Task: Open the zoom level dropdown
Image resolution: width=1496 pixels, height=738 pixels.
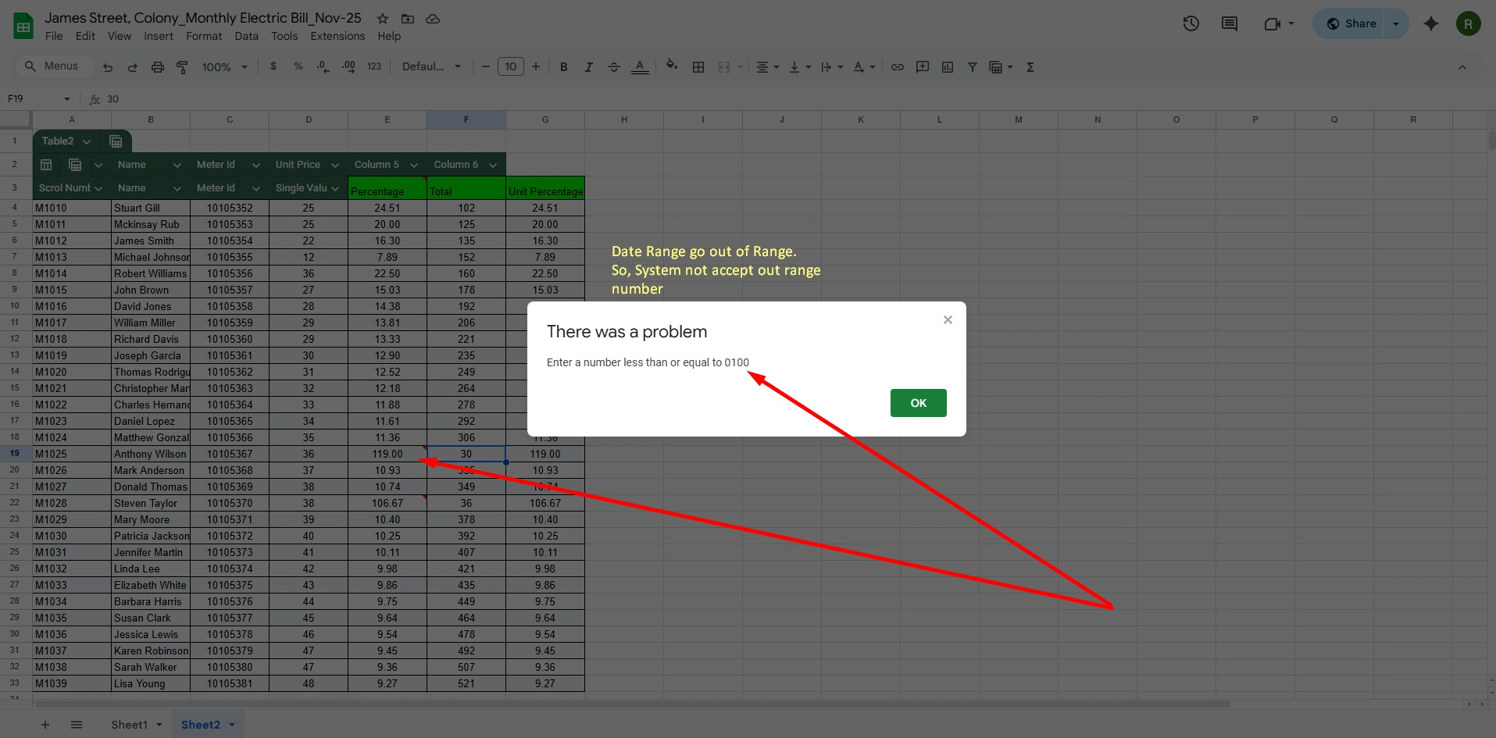Action: (x=224, y=66)
